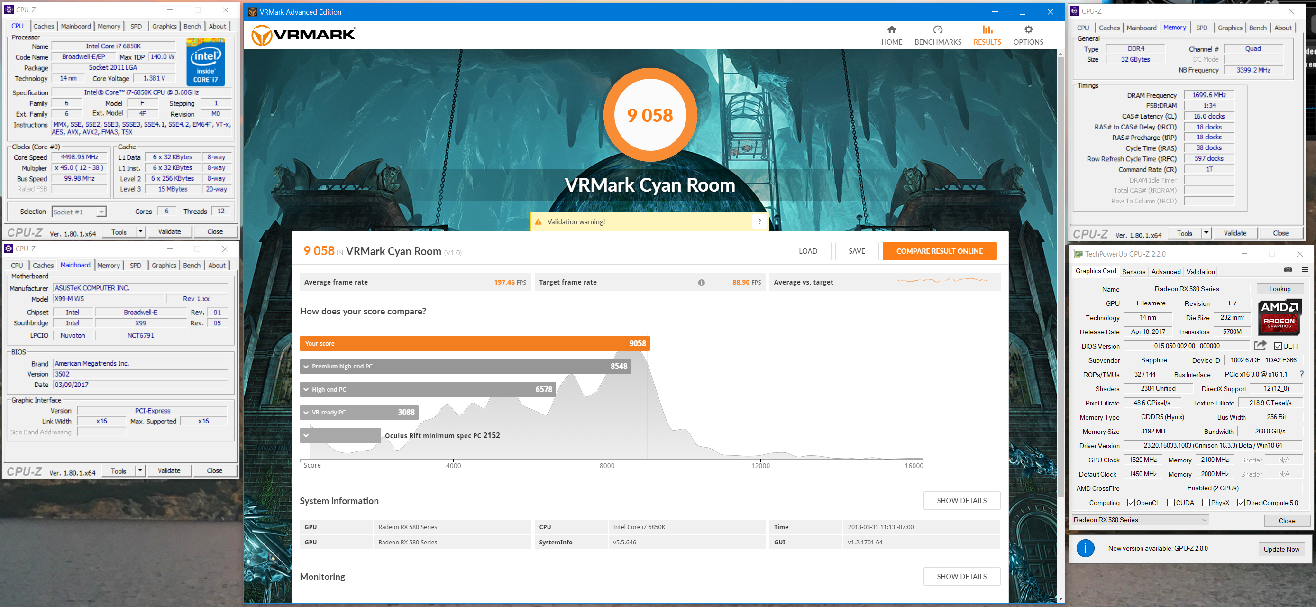This screenshot has width=1316, height=607.
Task: Share GPU-Z BIOS via export icon
Action: tap(1261, 345)
